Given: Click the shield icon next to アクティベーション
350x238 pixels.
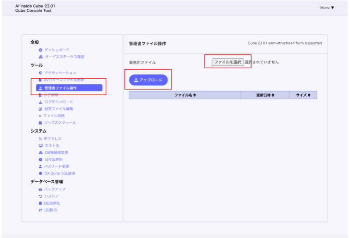Looking at the screenshot, I should 41,73.
